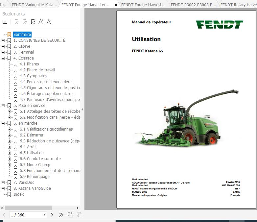The width and height of the screenshot is (257, 222).
Task: Select 8. Katana VarioGuide bookmark text
Action: pos(32,188)
